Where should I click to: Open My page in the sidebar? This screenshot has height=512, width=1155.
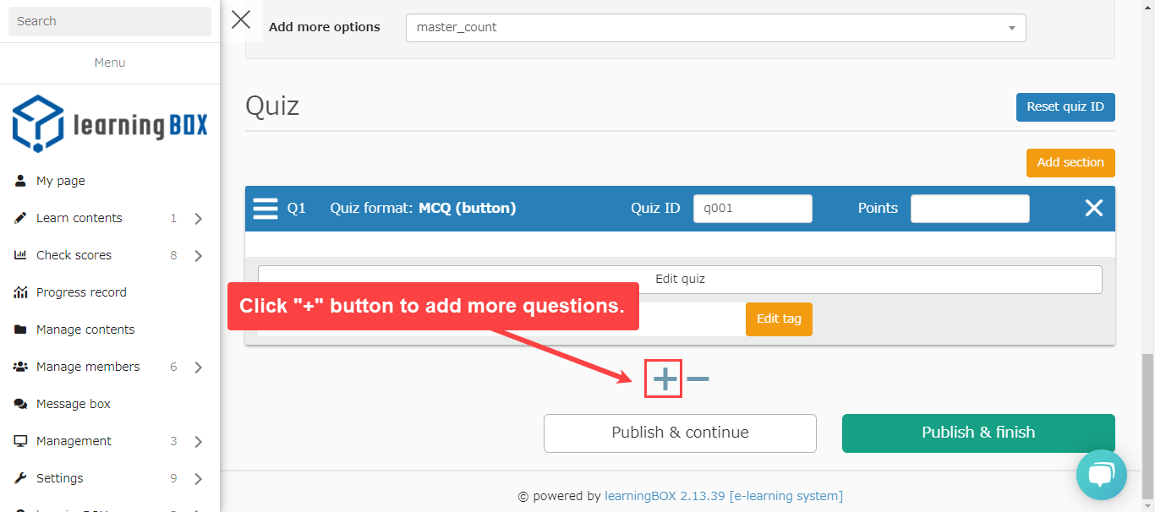click(x=60, y=181)
